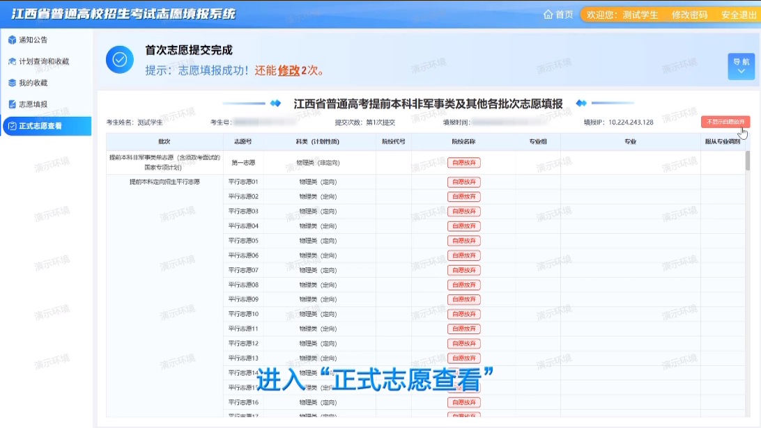Click 自愿放弃 tag in 平行志愿01 row

pos(464,182)
